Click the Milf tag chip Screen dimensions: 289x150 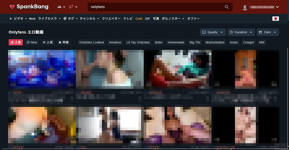[x=262, y=42]
